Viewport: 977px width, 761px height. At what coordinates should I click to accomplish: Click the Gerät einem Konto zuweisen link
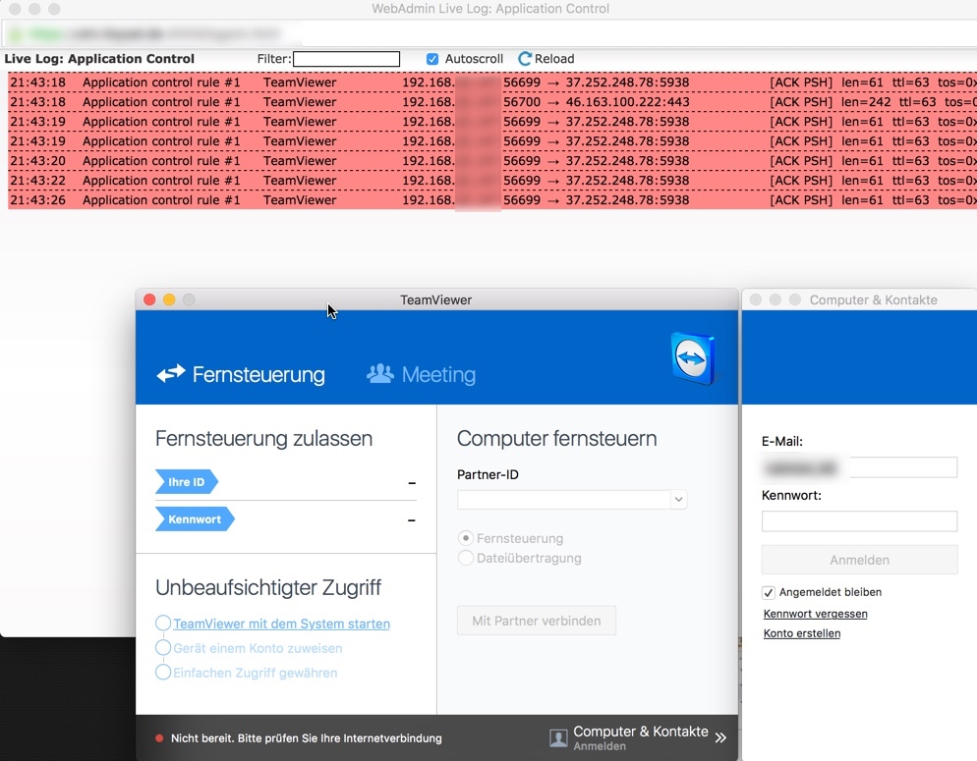click(x=258, y=648)
